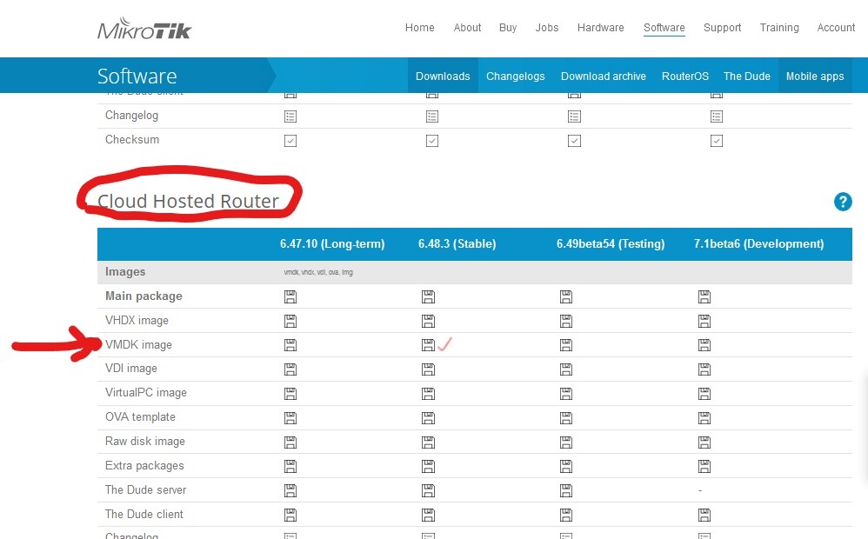The width and height of the screenshot is (868, 539).
Task: Download the 6.47.10 Long-term VirtualPC image
Action: (x=290, y=393)
